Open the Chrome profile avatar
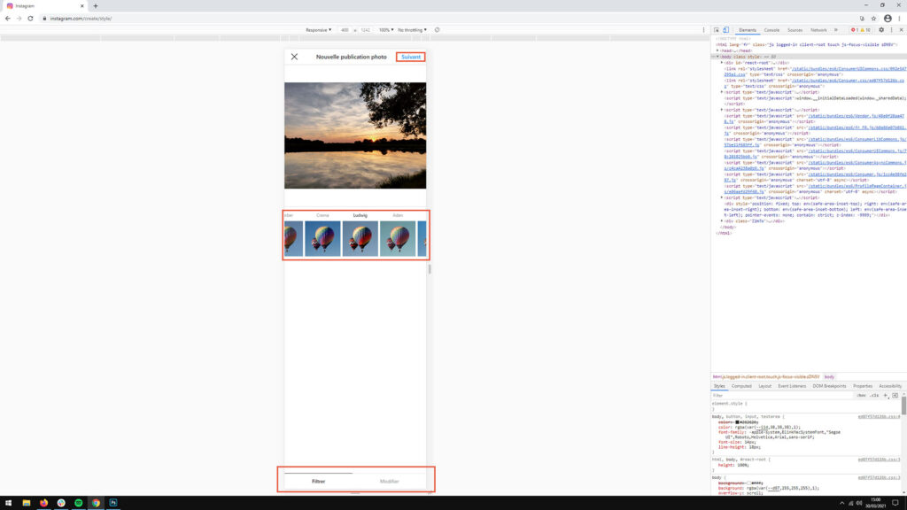This screenshot has width=907, height=510. coord(888,19)
